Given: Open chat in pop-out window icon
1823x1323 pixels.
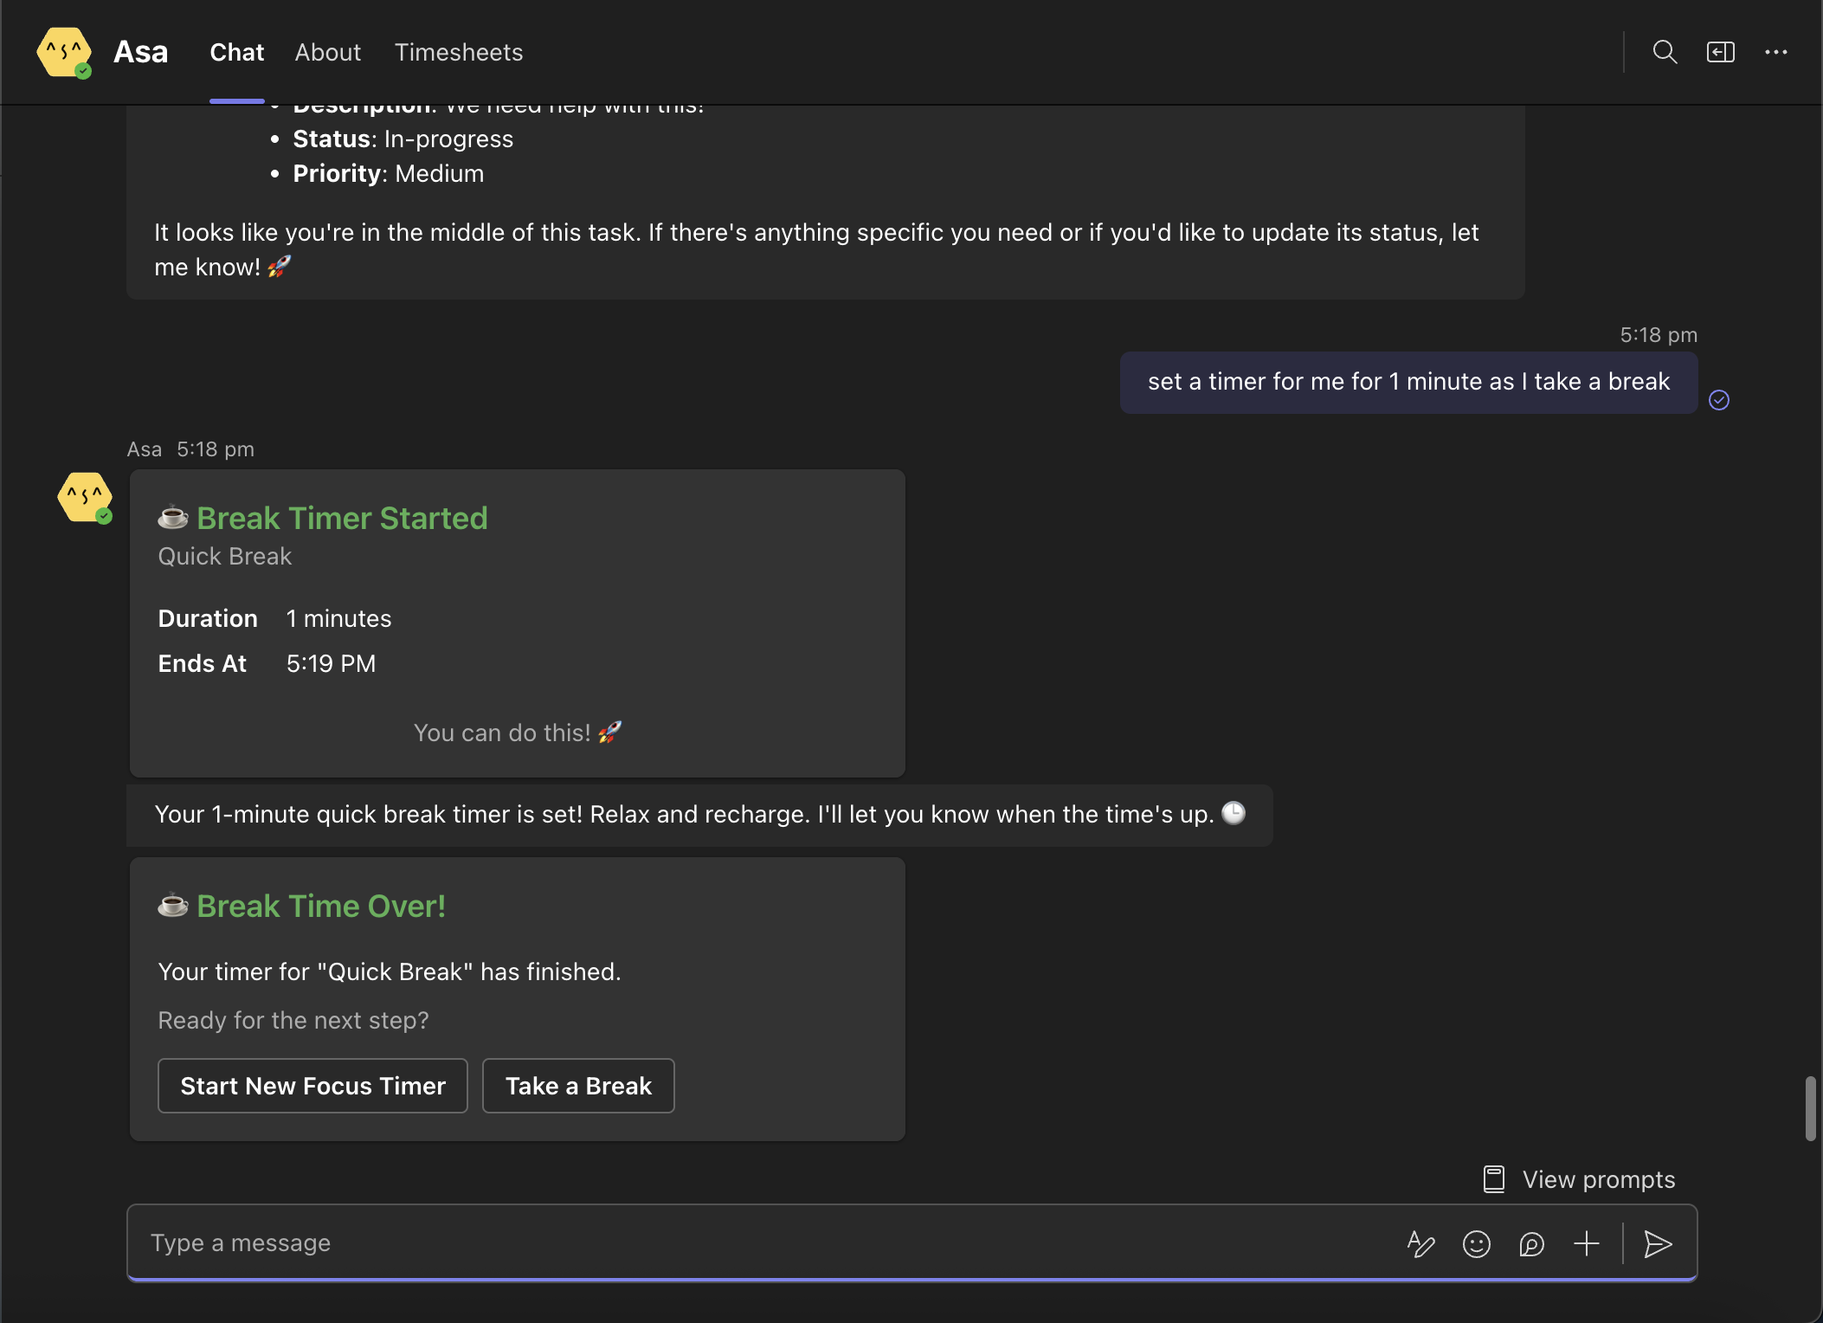Looking at the screenshot, I should 1720,52.
